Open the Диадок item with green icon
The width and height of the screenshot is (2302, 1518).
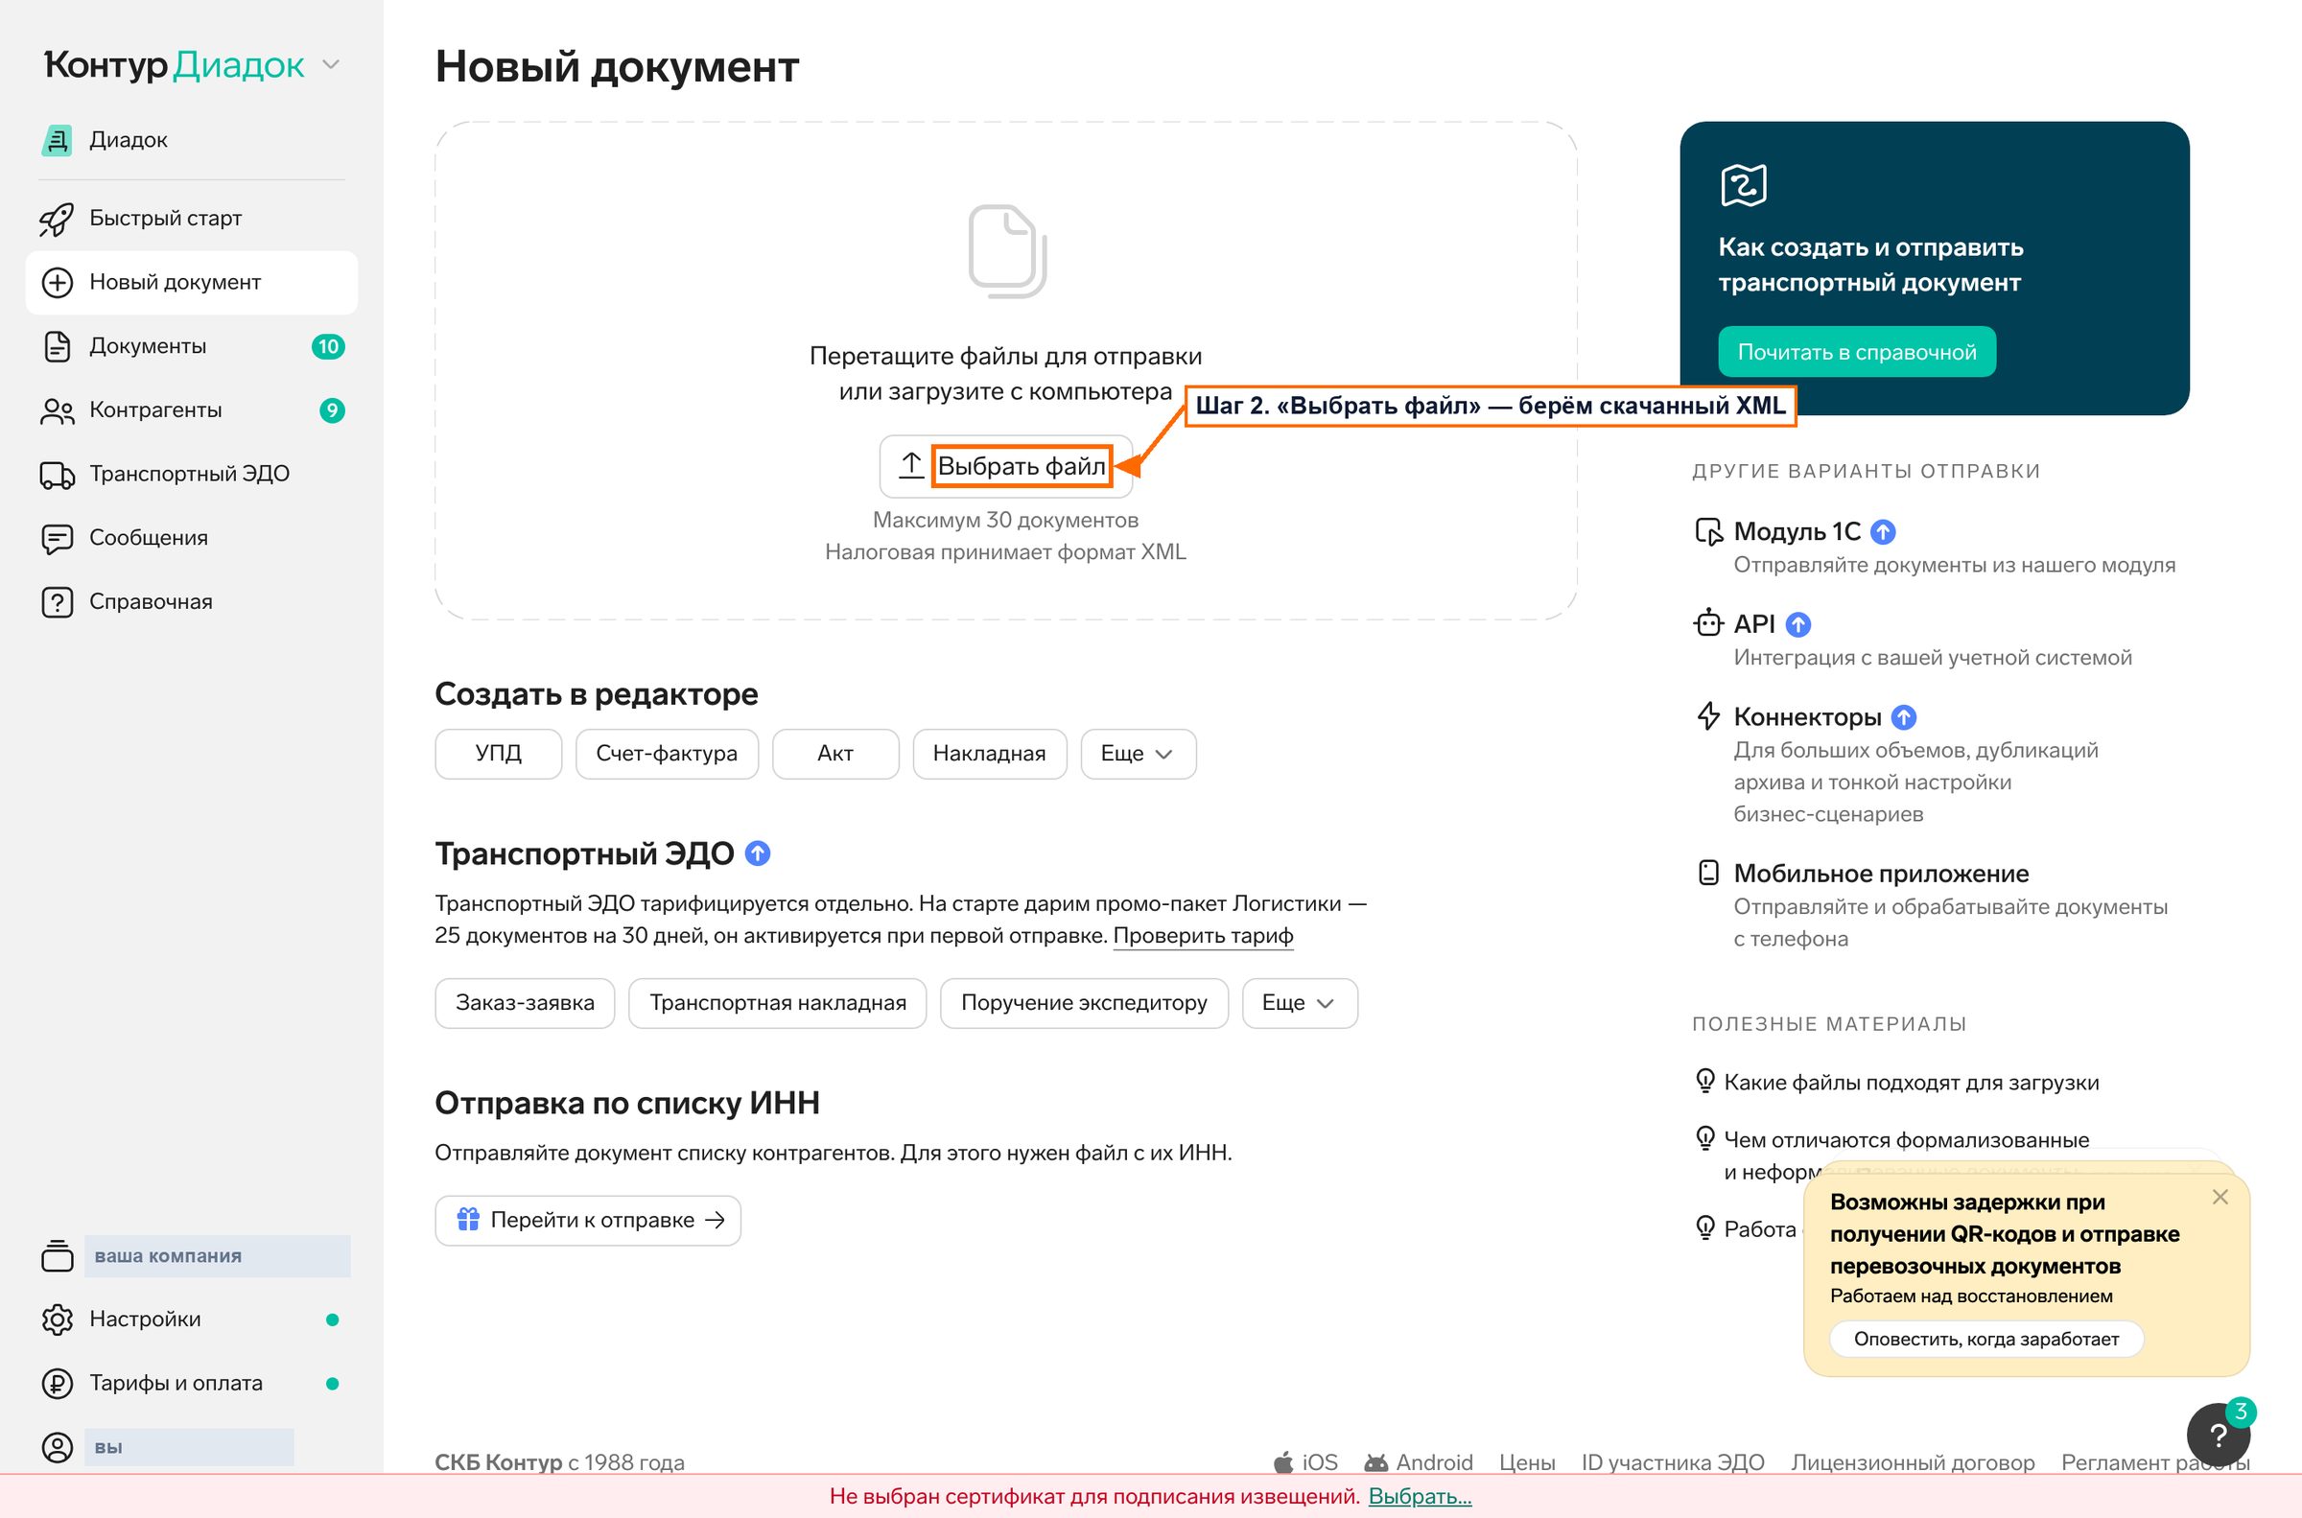[x=106, y=139]
